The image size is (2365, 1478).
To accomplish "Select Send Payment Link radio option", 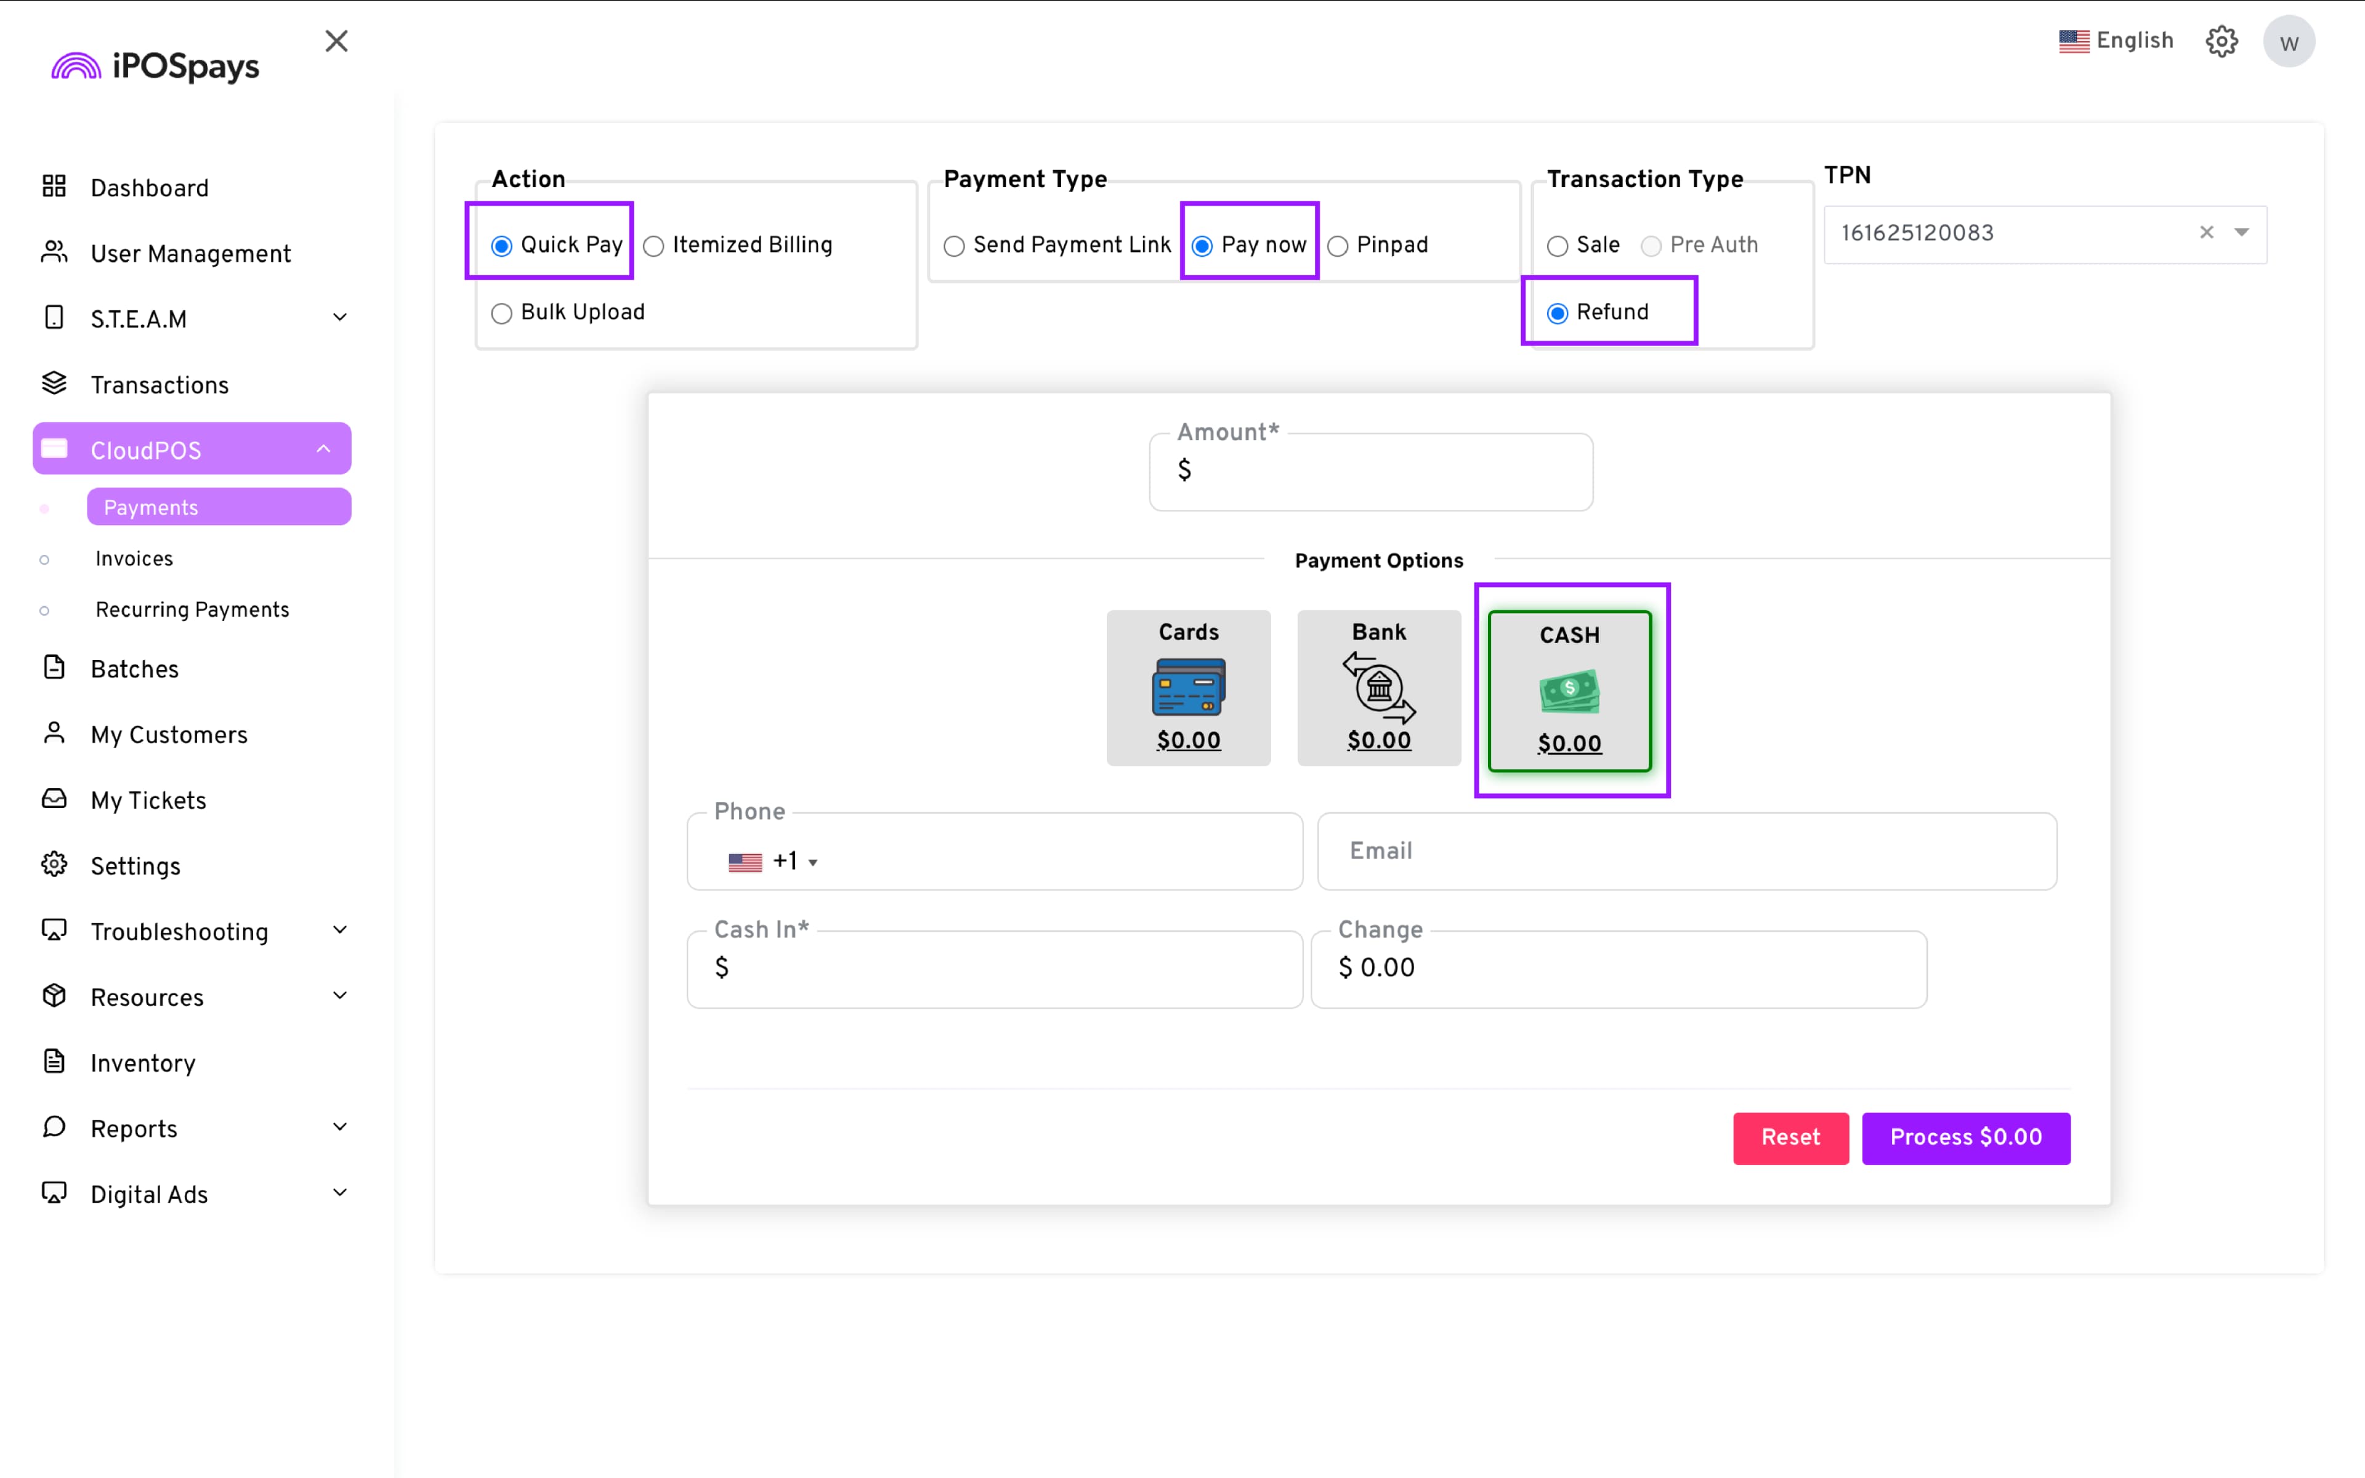I will pyautogui.click(x=954, y=245).
